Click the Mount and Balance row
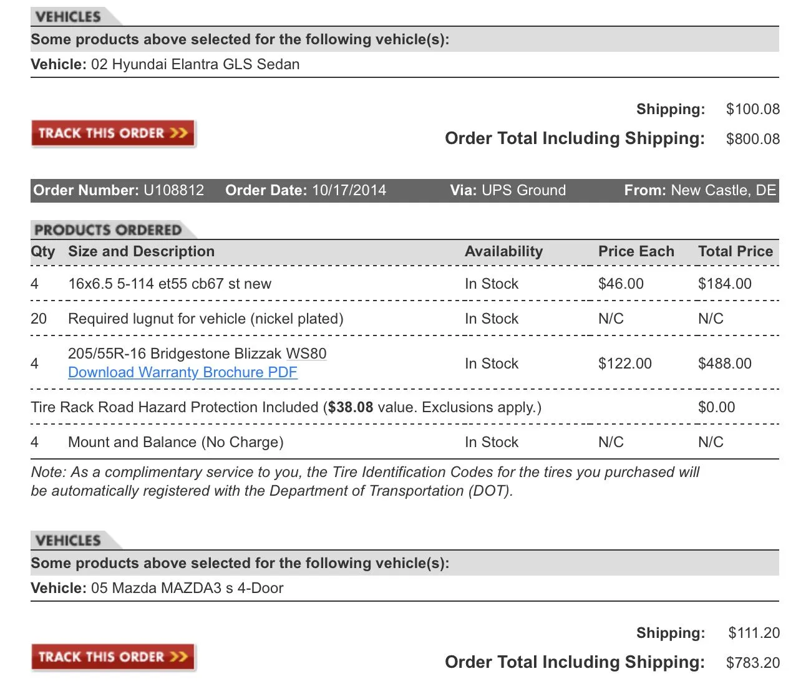This screenshot has width=811, height=699. [405, 442]
